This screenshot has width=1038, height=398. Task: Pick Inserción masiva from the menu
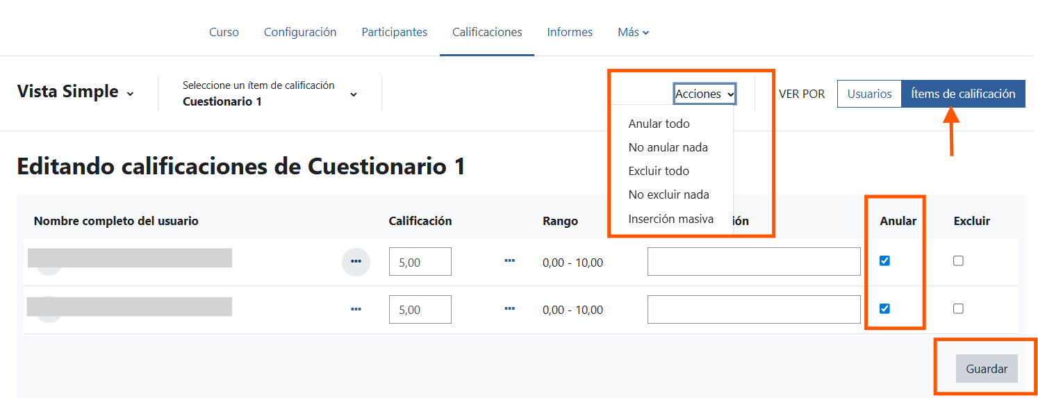pyautogui.click(x=670, y=219)
